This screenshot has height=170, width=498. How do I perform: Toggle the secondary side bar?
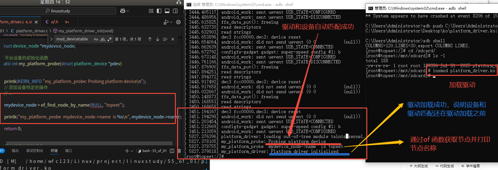[x=175, y=11]
